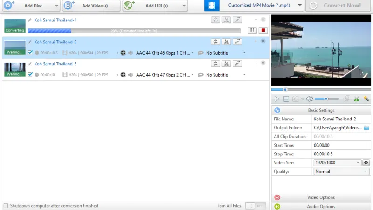
Task: Uncheck the Koh Samui Thailand-2 checkbox
Action: 30,53
